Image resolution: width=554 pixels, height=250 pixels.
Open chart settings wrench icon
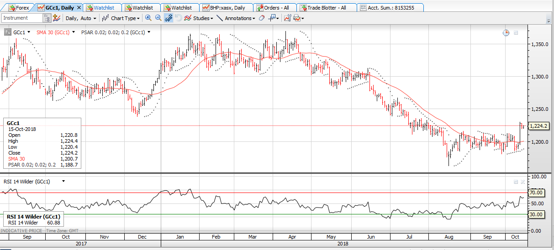point(287,18)
